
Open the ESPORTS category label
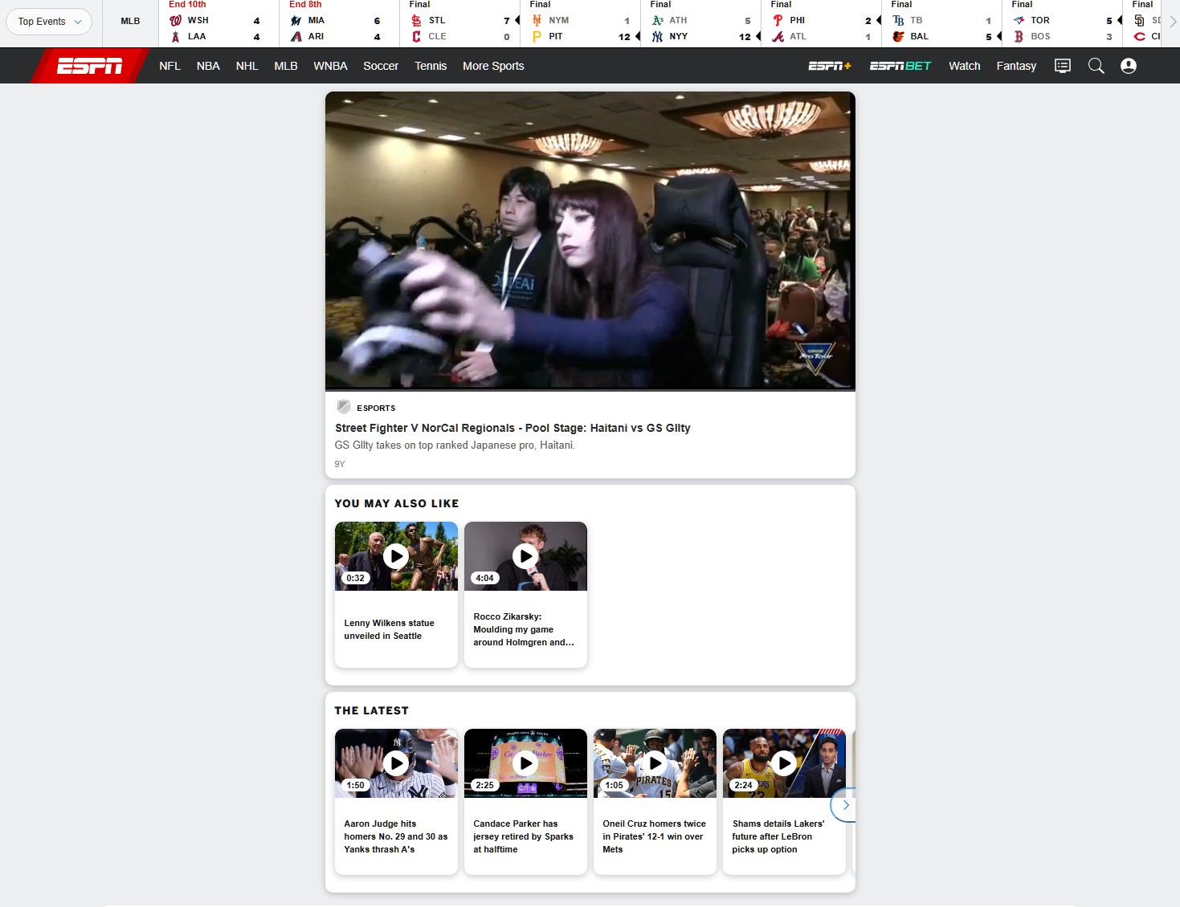(x=376, y=408)
